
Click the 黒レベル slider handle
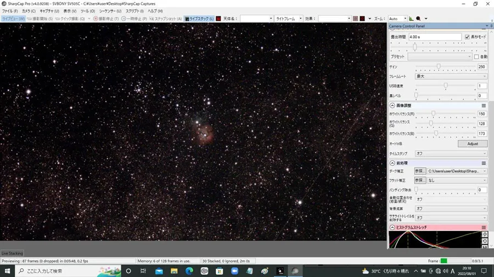[416, 95]
